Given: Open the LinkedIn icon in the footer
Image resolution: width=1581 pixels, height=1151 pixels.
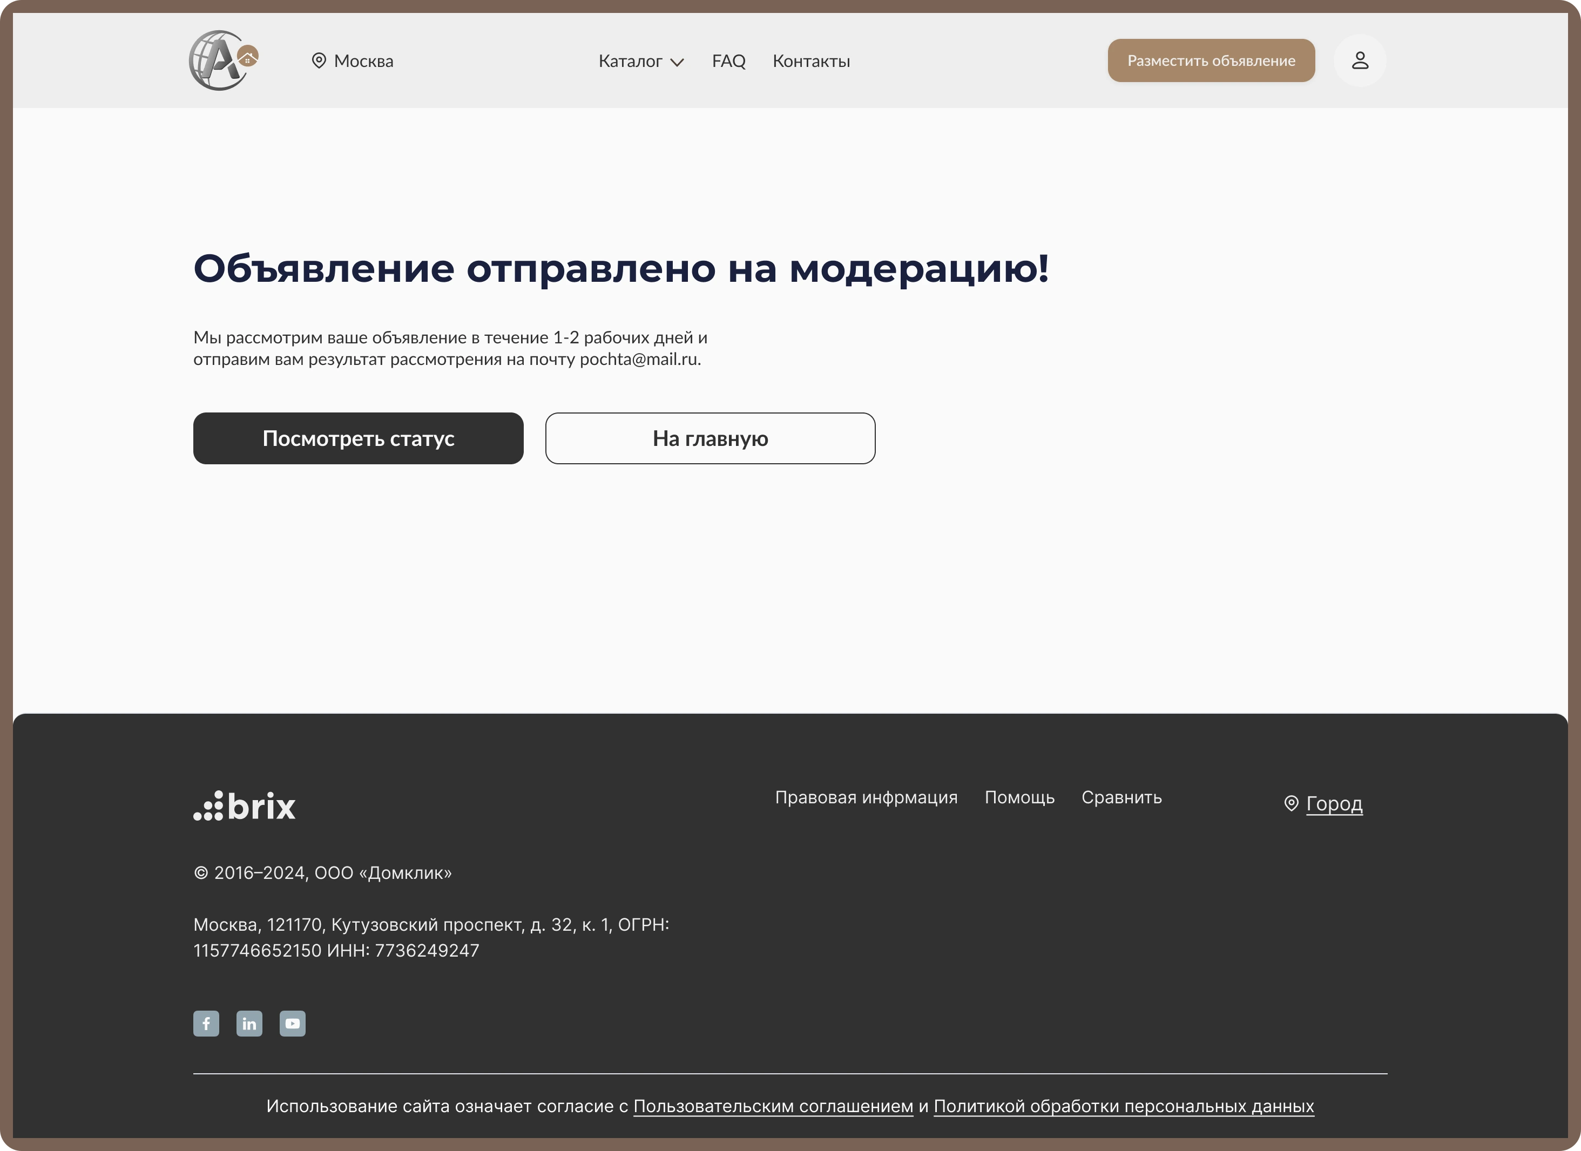Looking at the screenshot, I should point(249,1024).
